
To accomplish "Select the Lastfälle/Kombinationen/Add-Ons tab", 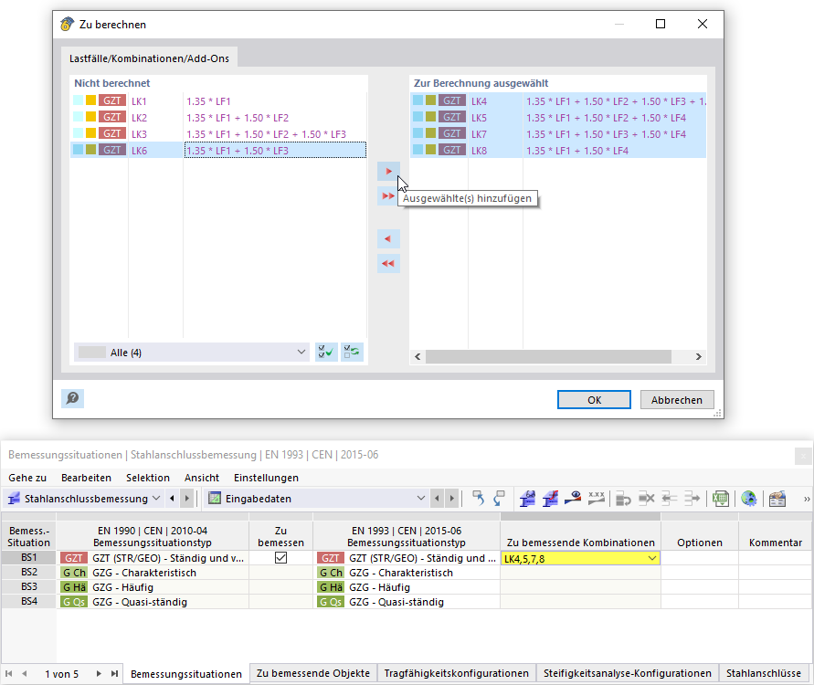I will pyautogui.click(x=149, y=58).
